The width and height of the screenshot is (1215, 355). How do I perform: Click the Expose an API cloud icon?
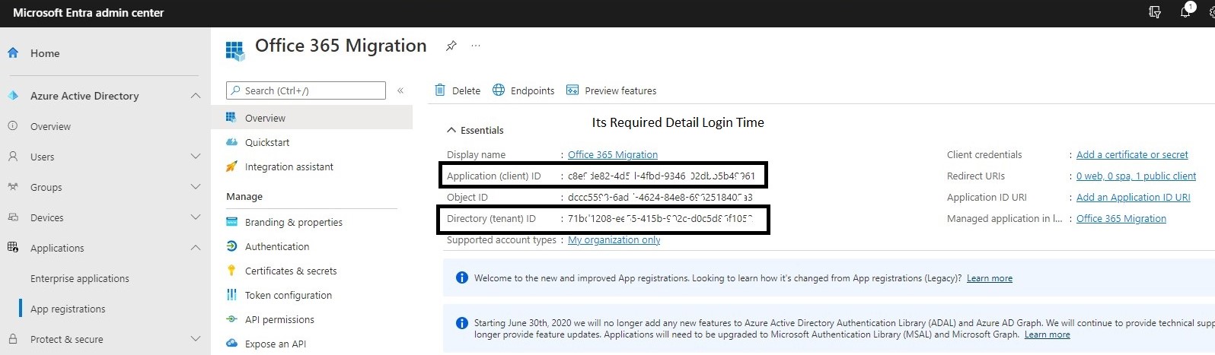coord(232,344)
